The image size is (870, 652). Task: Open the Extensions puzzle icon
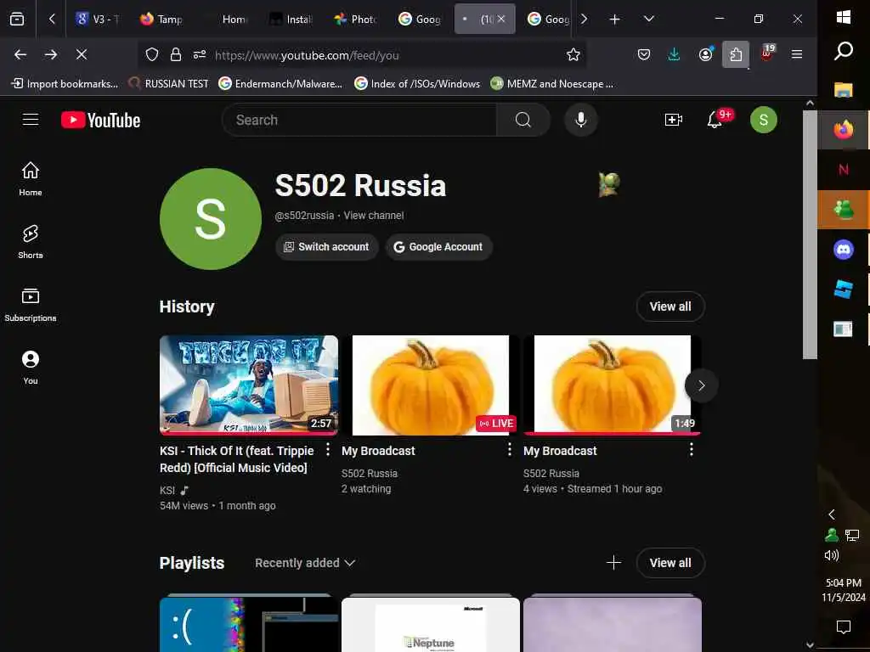(736, 54)
